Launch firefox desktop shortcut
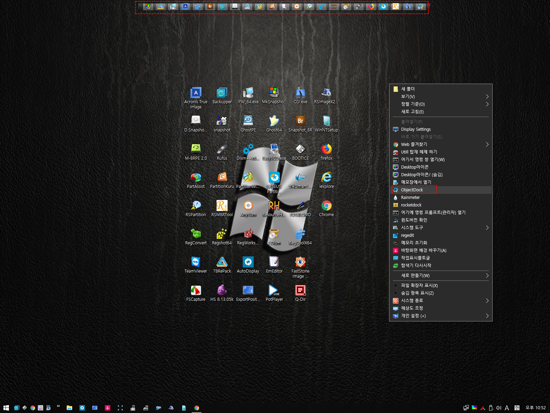 (326, 152)
